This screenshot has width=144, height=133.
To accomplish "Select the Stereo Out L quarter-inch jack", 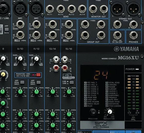I will [117, 25].
